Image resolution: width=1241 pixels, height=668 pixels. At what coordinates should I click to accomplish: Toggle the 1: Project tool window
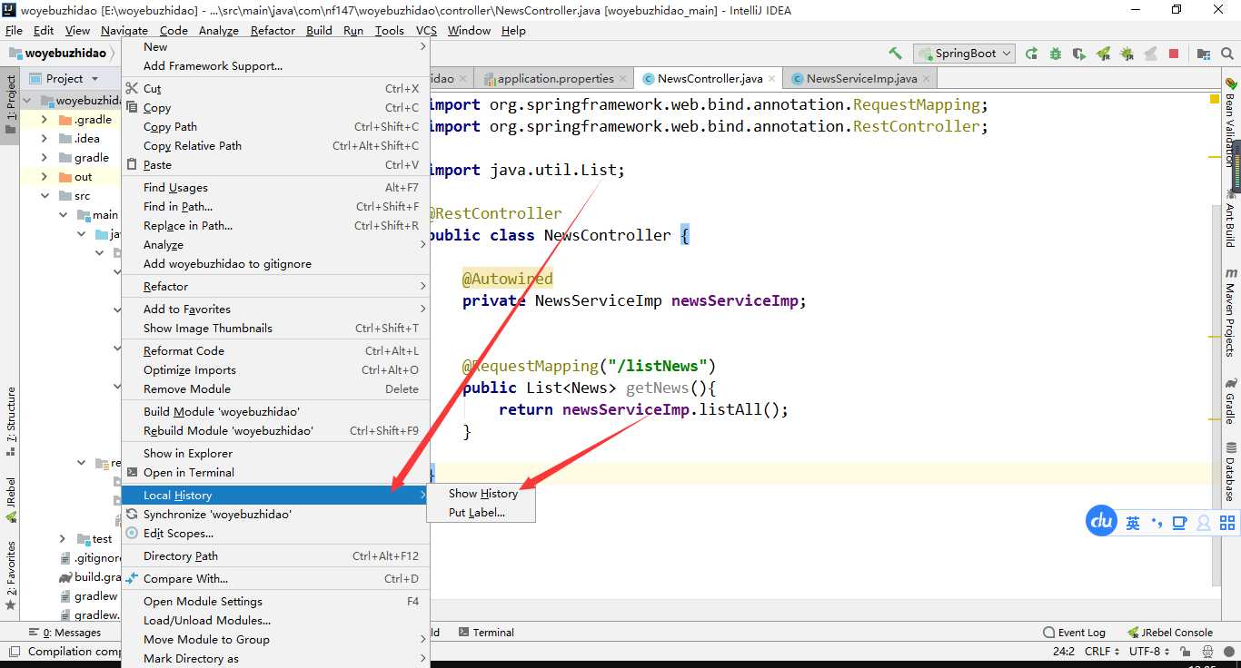coord(10,103)
